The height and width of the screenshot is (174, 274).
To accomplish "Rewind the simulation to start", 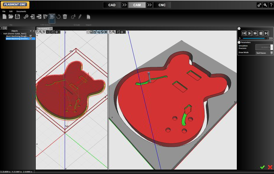I will 244,33.
